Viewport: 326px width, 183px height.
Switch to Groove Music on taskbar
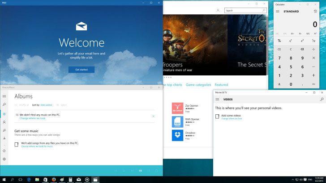tap(87, 180)
